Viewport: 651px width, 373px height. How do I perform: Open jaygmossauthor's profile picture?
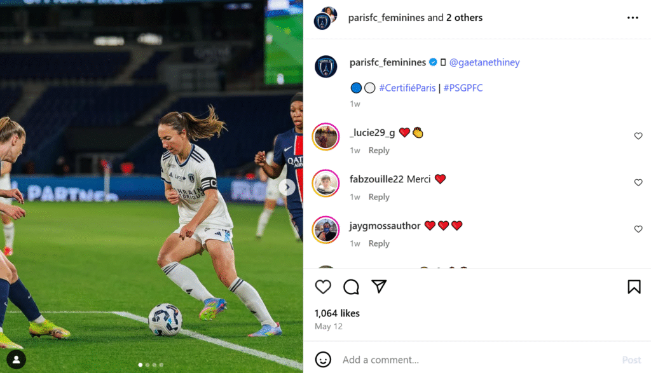(x=326, y=230)
